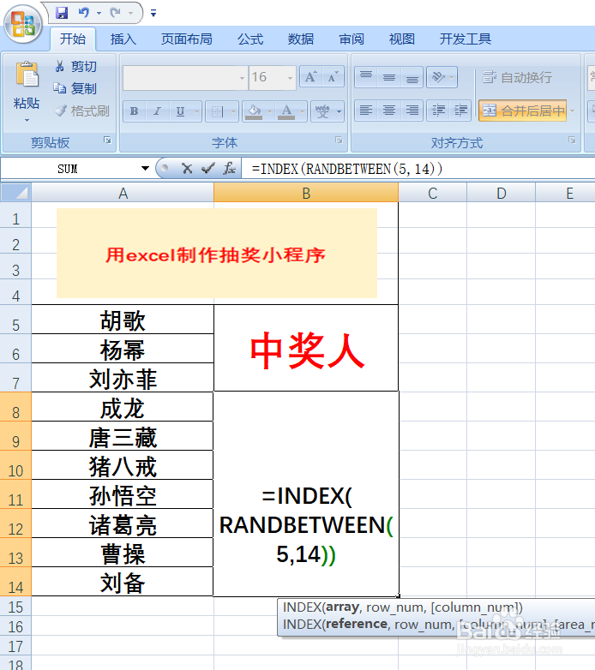This screenshot has width=595, height=670.
Task: Open the 数据 ribbon tab
Action: tap(301, 39)
